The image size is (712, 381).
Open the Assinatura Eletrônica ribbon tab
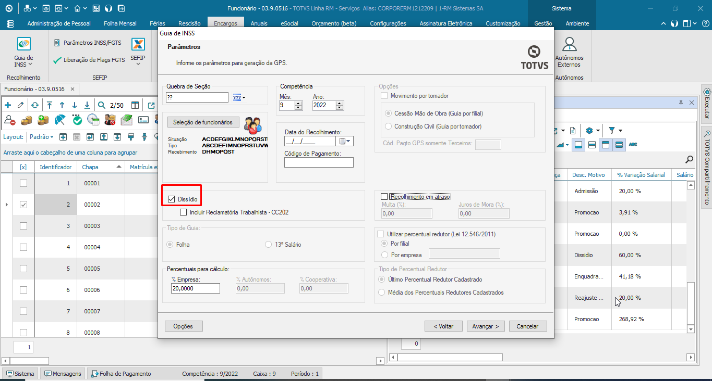[446, 23]
